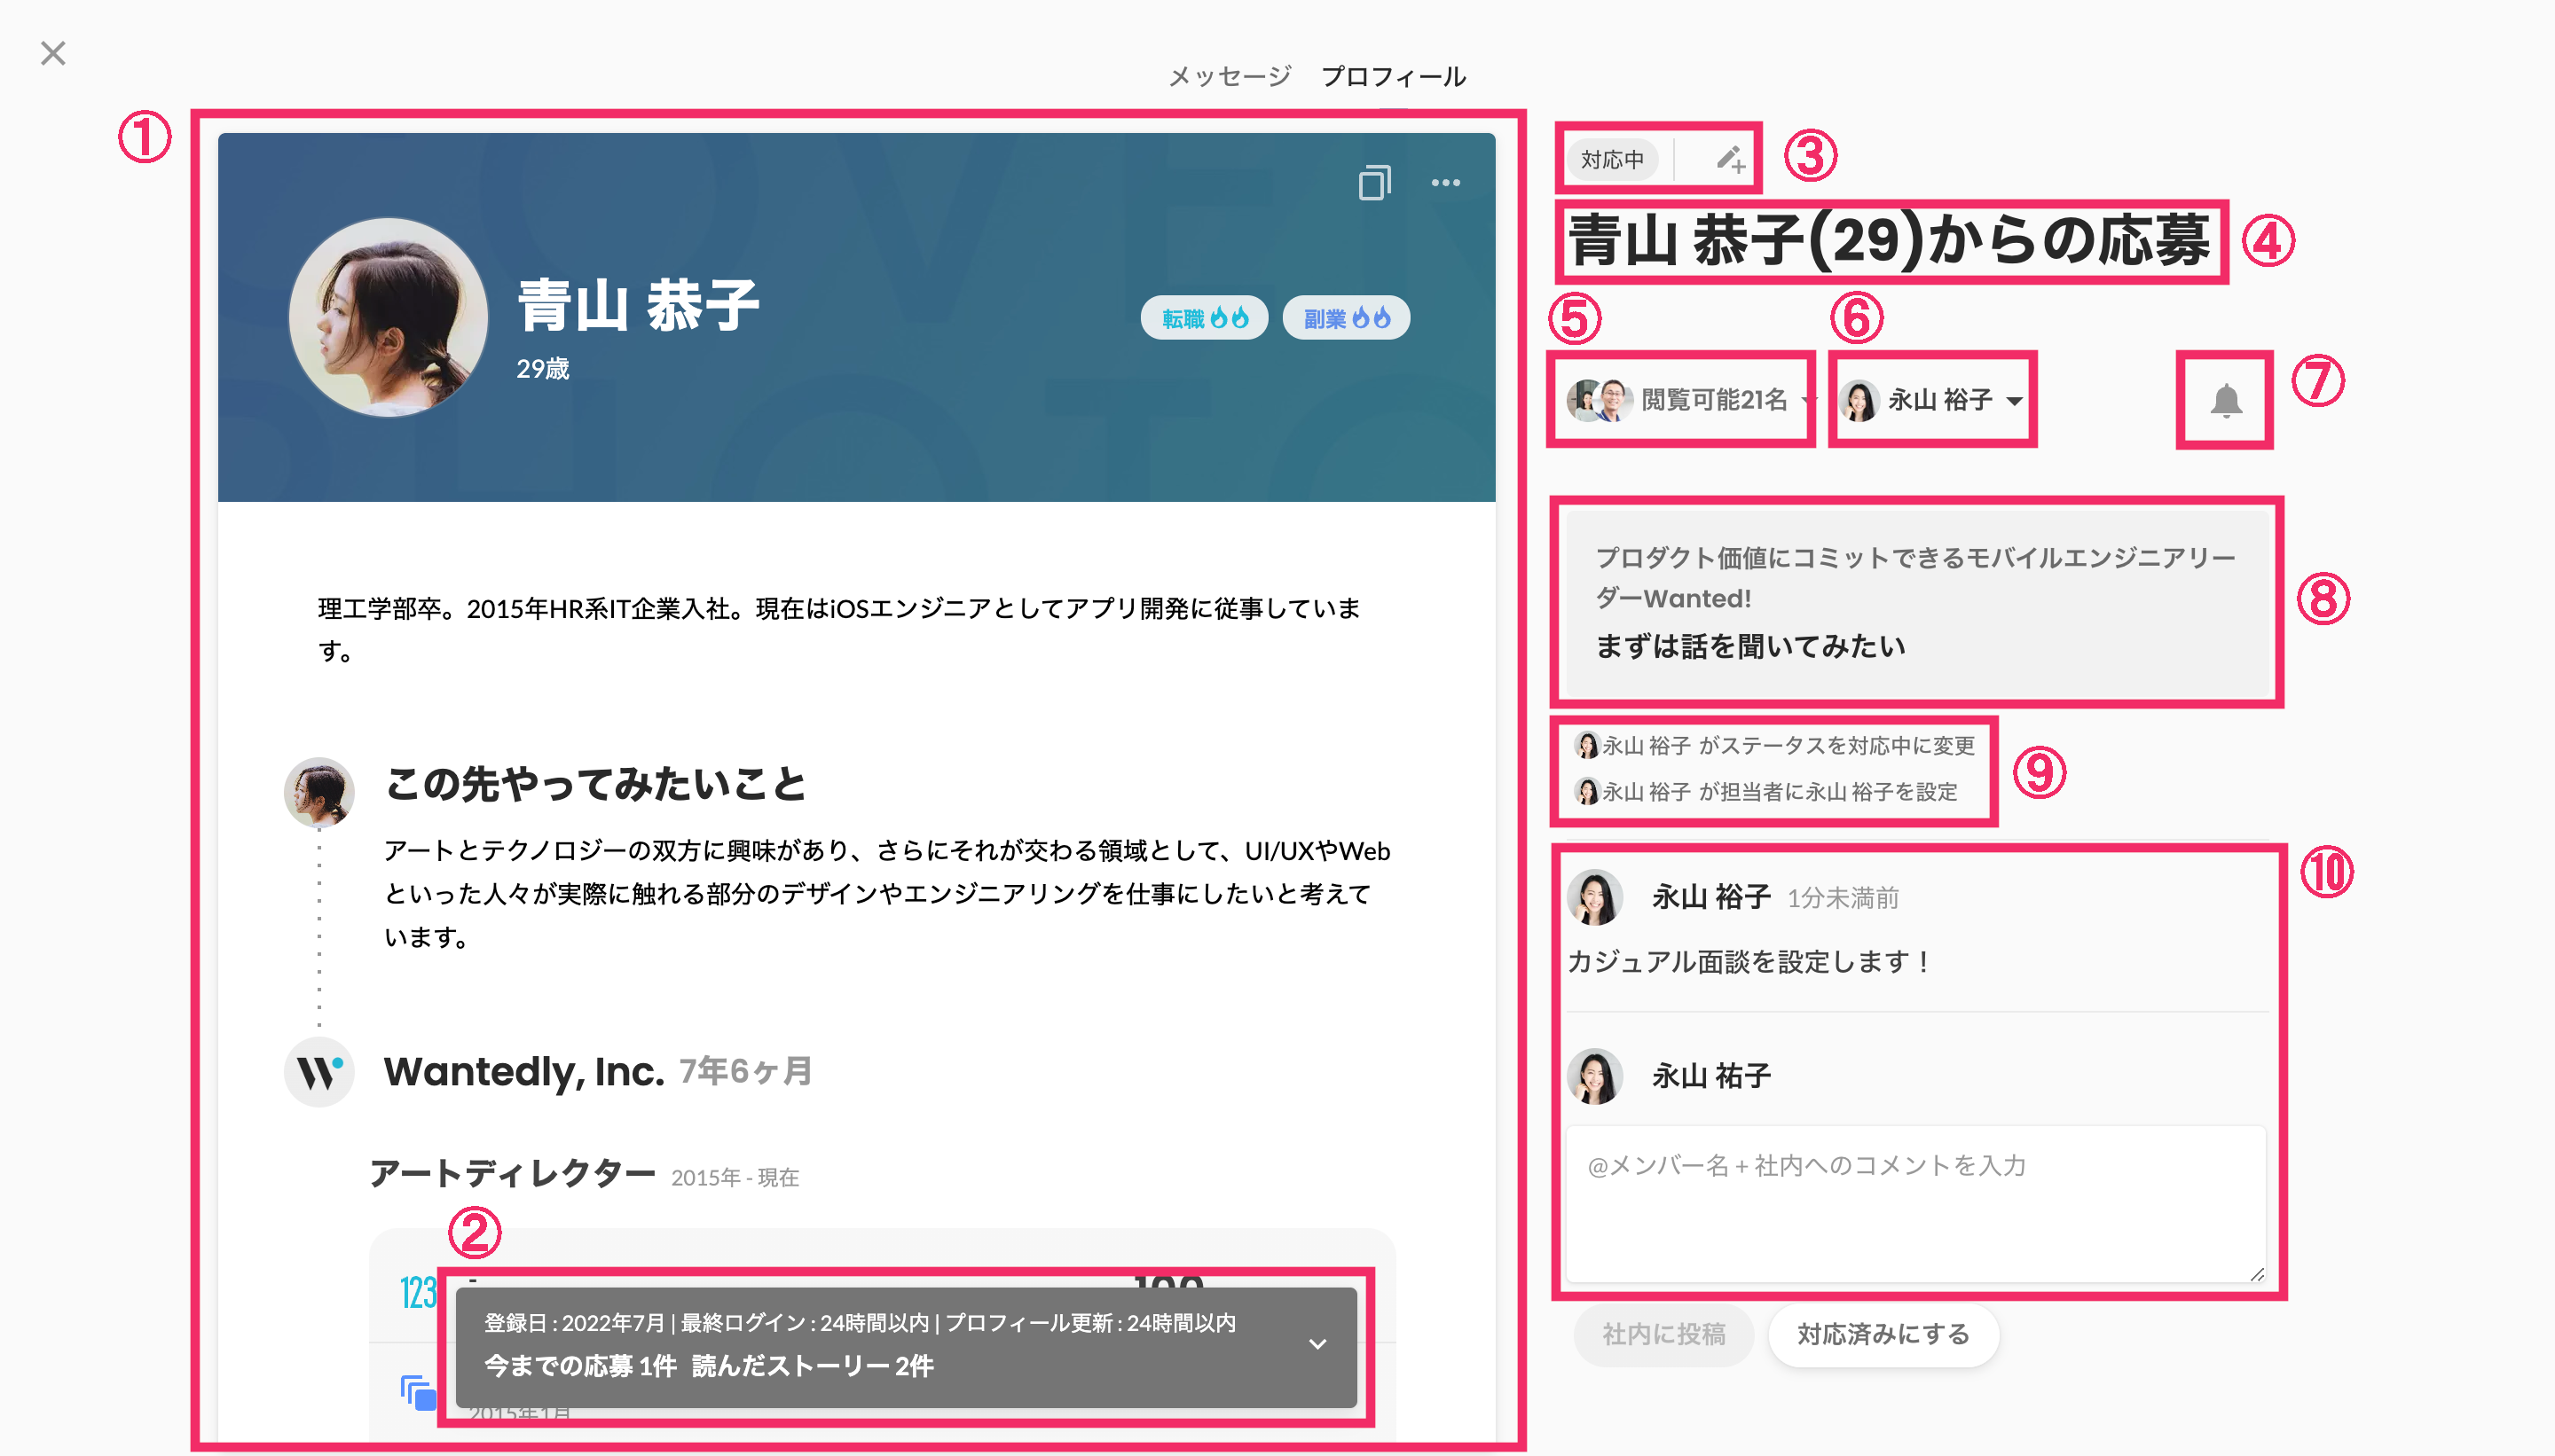Viewport: 2555px width, 1456px height.
Task: Click the copy profile icon
Action: pos(1374,182)
